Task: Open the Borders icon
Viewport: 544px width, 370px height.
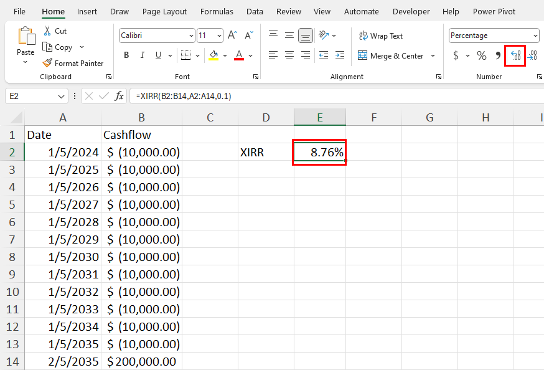Action: click(x=186, y=55)
